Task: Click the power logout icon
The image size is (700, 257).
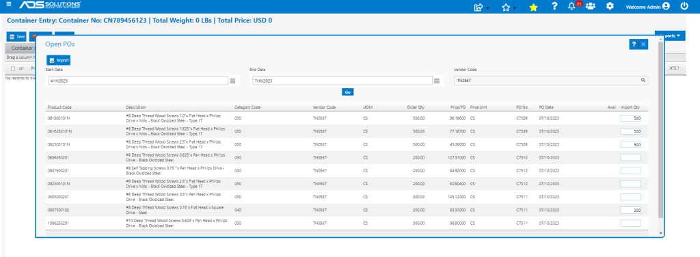Action: (684, 6)
